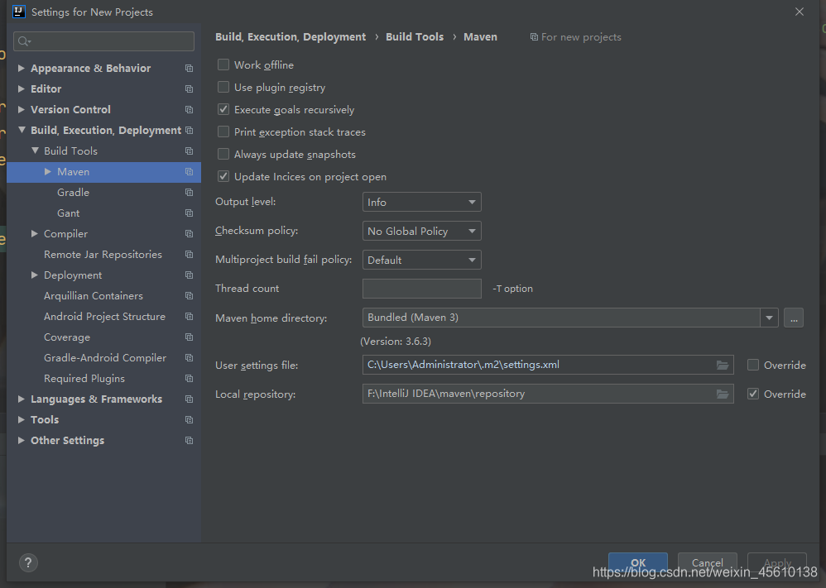The height and width of the screenshot is (588, 826).
Task: Click the project-scope icon beside Languages & Frameworks
Action: pos(189,399)
